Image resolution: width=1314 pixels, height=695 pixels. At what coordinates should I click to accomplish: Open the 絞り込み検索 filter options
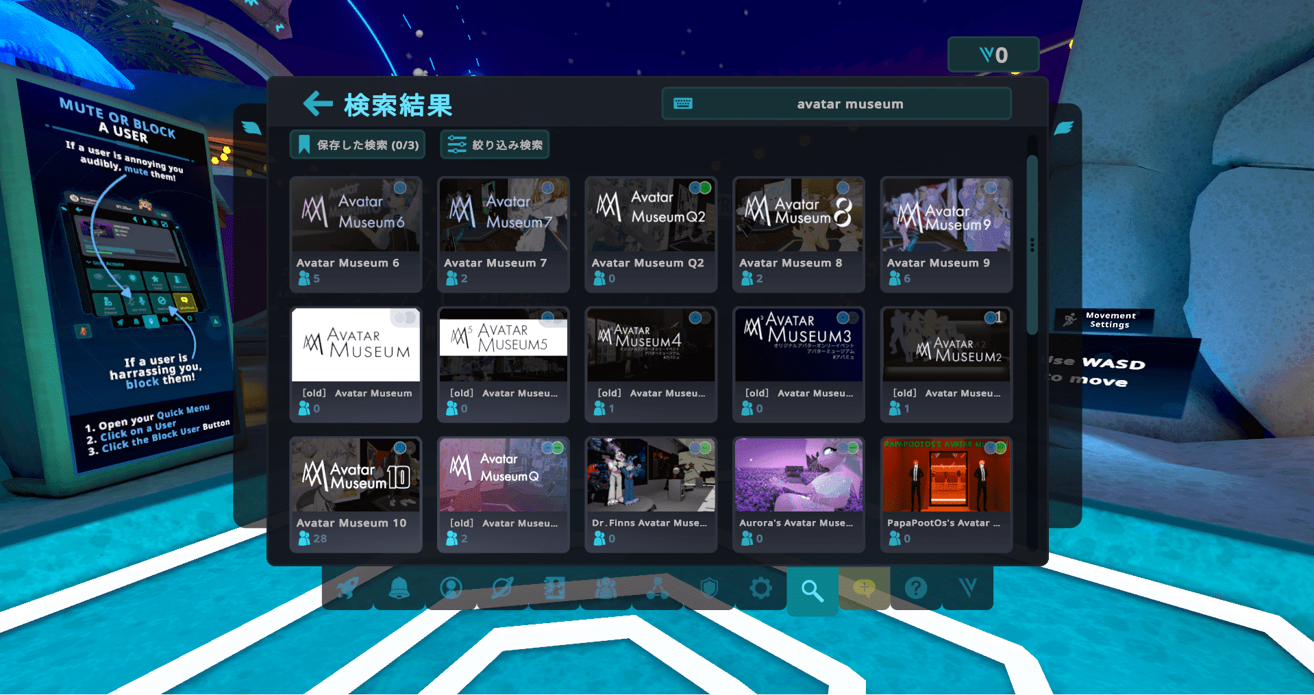tap(495, 144)
